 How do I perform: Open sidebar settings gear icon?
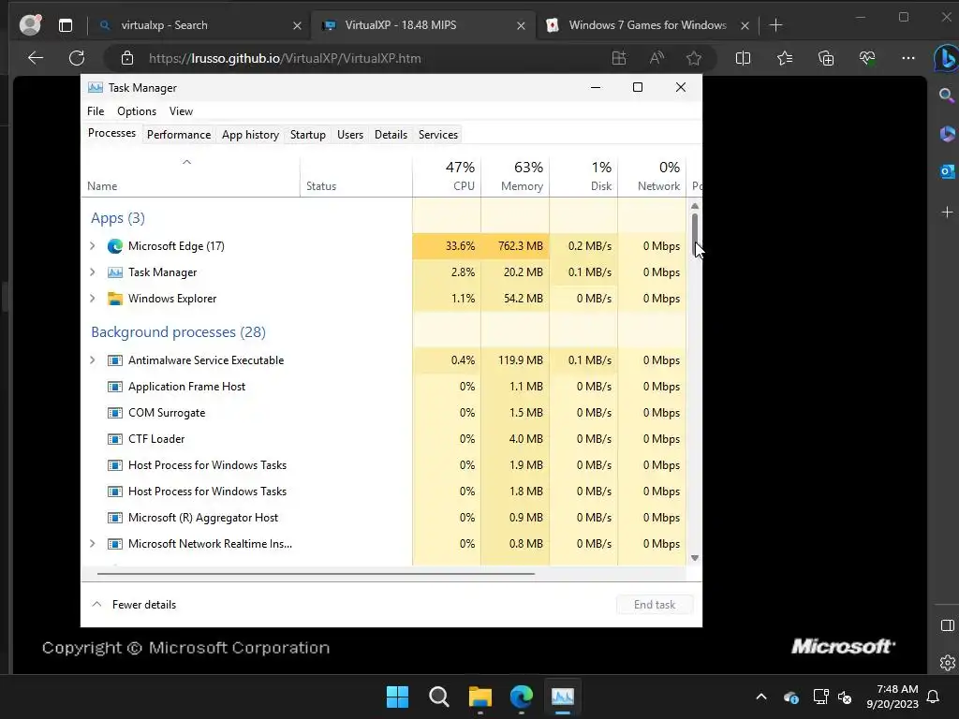(947, 662)
